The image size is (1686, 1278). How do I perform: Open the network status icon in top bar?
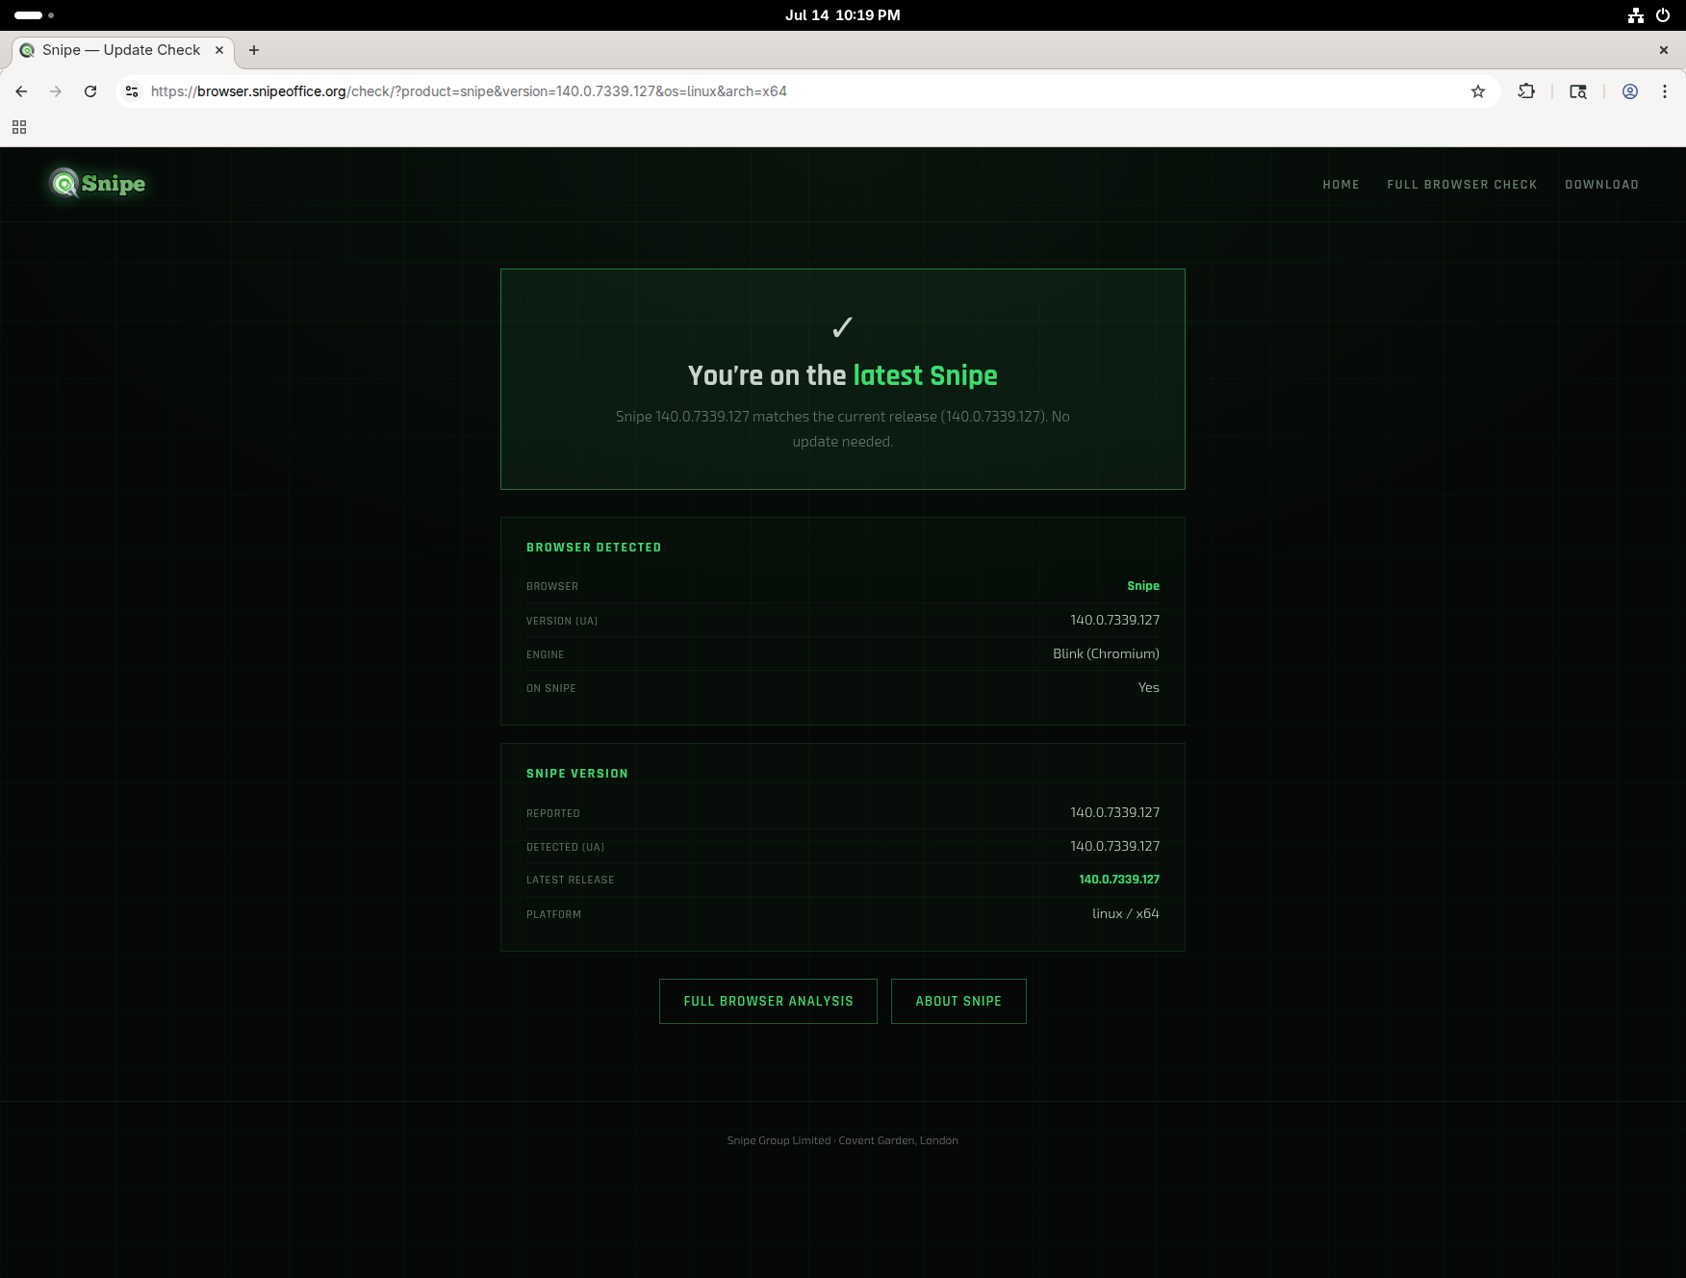point(1636,15)
